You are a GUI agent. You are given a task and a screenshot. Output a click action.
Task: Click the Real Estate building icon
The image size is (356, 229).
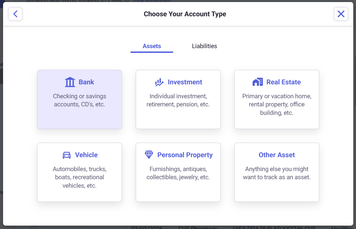pos(258,82)
